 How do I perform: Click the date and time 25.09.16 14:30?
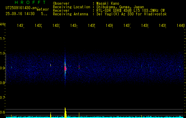click(x=20, y=14)
